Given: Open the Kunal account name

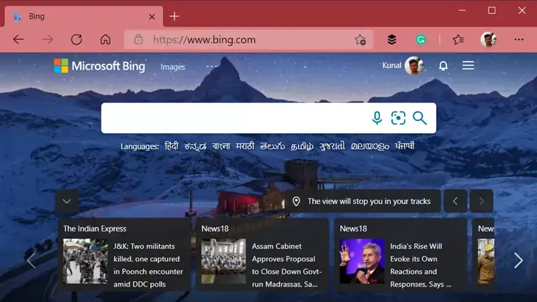Looking at the screenshot, I should (391, 65).
